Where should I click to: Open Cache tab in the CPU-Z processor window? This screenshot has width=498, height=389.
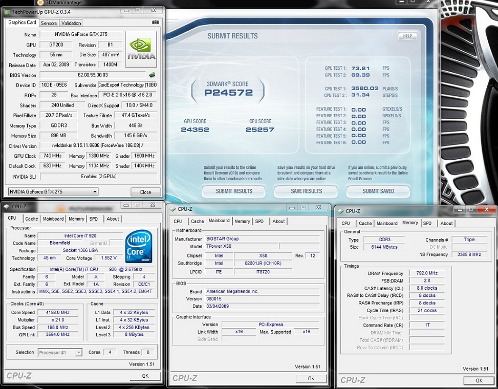coord(31,219)
